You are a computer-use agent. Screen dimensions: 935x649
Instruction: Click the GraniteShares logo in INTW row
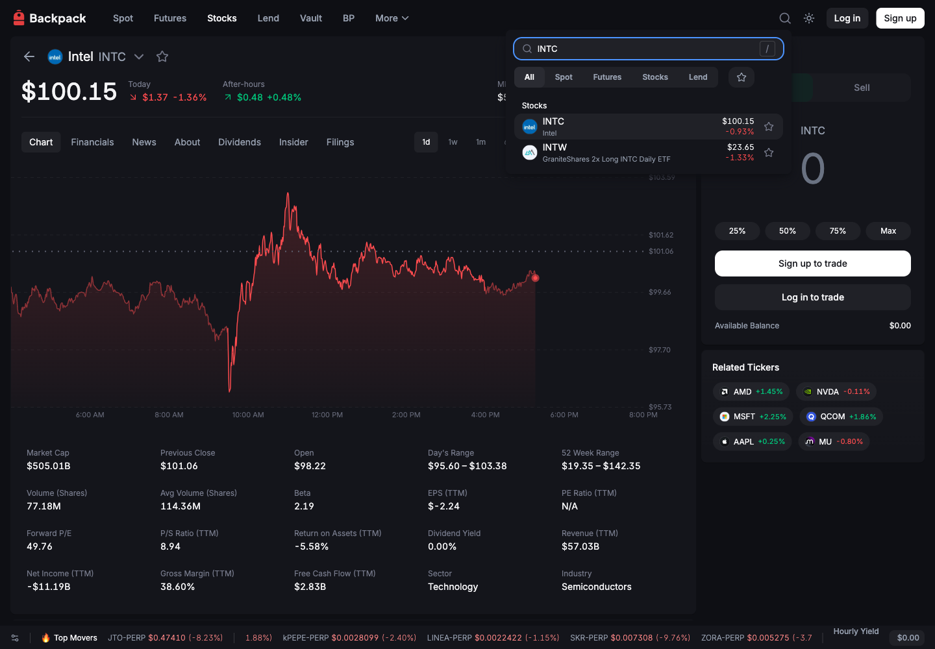coord(530,153)
